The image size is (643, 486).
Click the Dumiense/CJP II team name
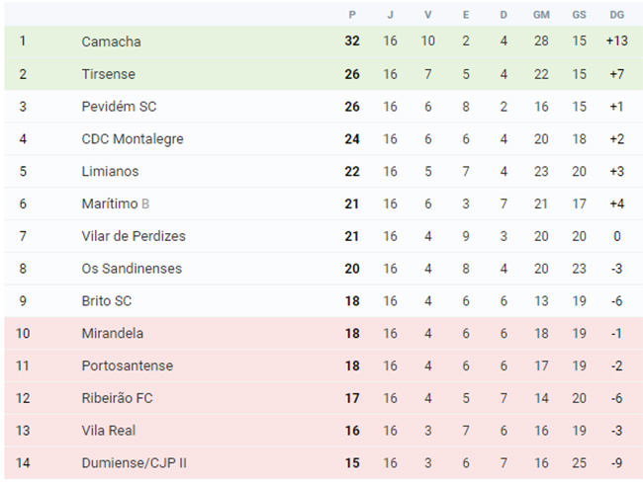coord(135,462)
